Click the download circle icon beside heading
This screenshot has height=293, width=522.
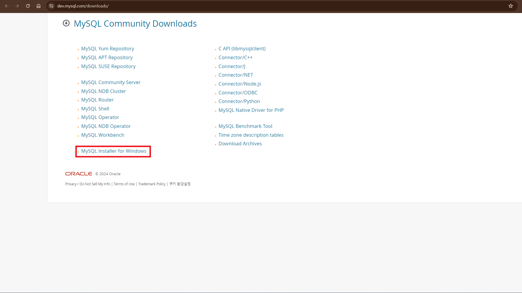tap(66, 23)
